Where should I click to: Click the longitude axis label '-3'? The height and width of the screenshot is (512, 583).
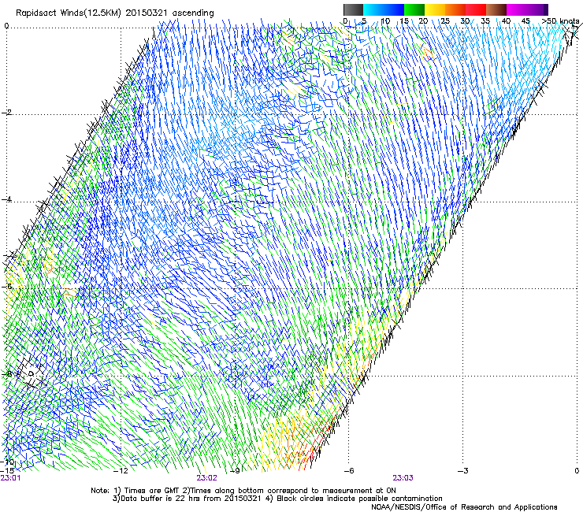click(462, 471)
